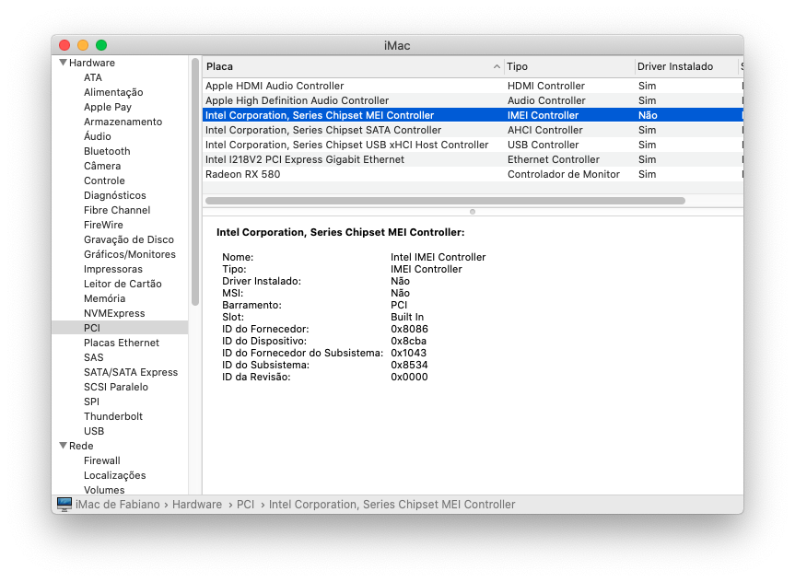Collapse the Hardware section triangle
This screenshot has width=795, height=582.
(x=63, y=63)
